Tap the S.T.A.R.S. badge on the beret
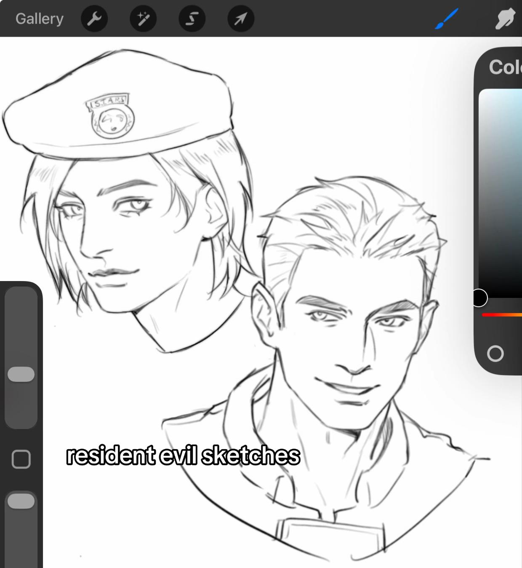This screenshot has width=522, height=568. pyautogui.click(x=111, y=118)
